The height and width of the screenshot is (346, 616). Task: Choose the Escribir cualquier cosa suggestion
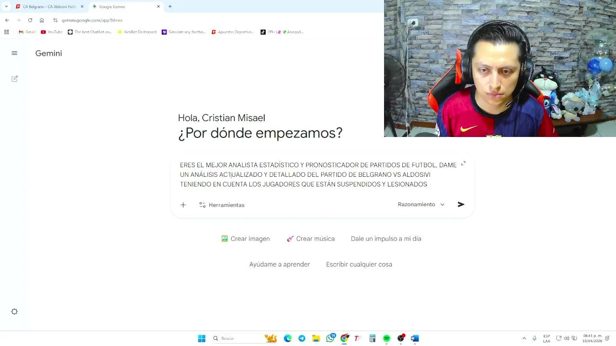point(359,264)
